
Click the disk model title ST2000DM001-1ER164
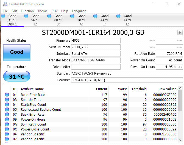click(x=76, y=32)
